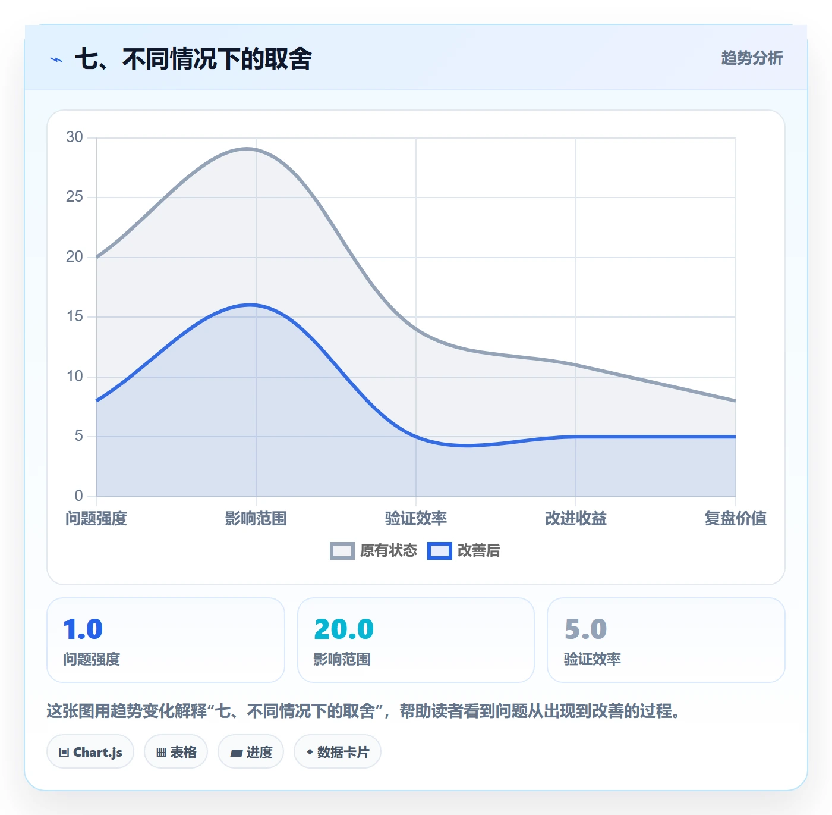Click the gray 原有状态 legend swatch
Viewport: 832px width, 815px height.
tap(342, 551)
